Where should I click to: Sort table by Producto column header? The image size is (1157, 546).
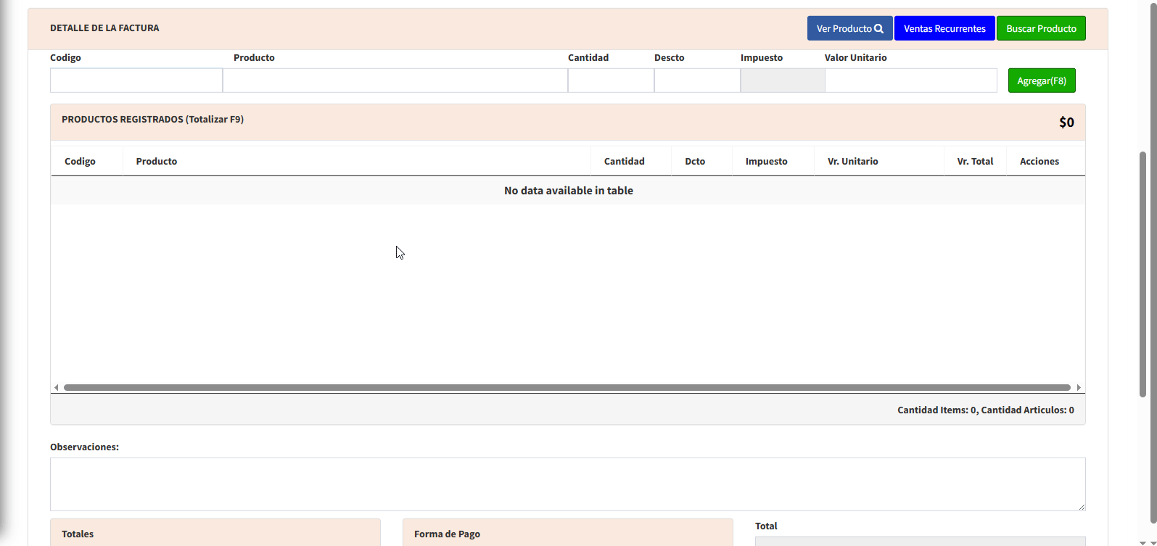click(x=157, y=162)
